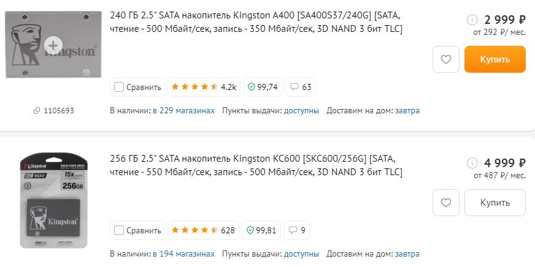The width and height of the screenshot is (535, 267).
Task: Open the Kingston KC600 package thumbnail
Action: pos(53,201)
